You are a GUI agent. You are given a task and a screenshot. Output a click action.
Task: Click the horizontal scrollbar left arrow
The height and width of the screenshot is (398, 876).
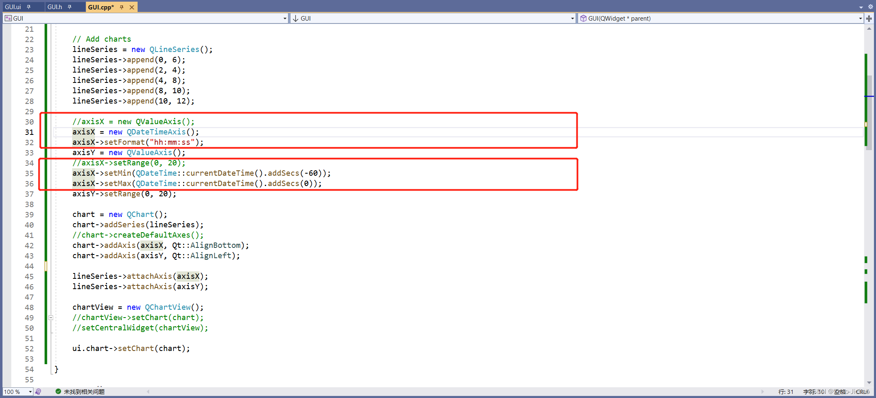pyautogui.click(x=148, y=392)
